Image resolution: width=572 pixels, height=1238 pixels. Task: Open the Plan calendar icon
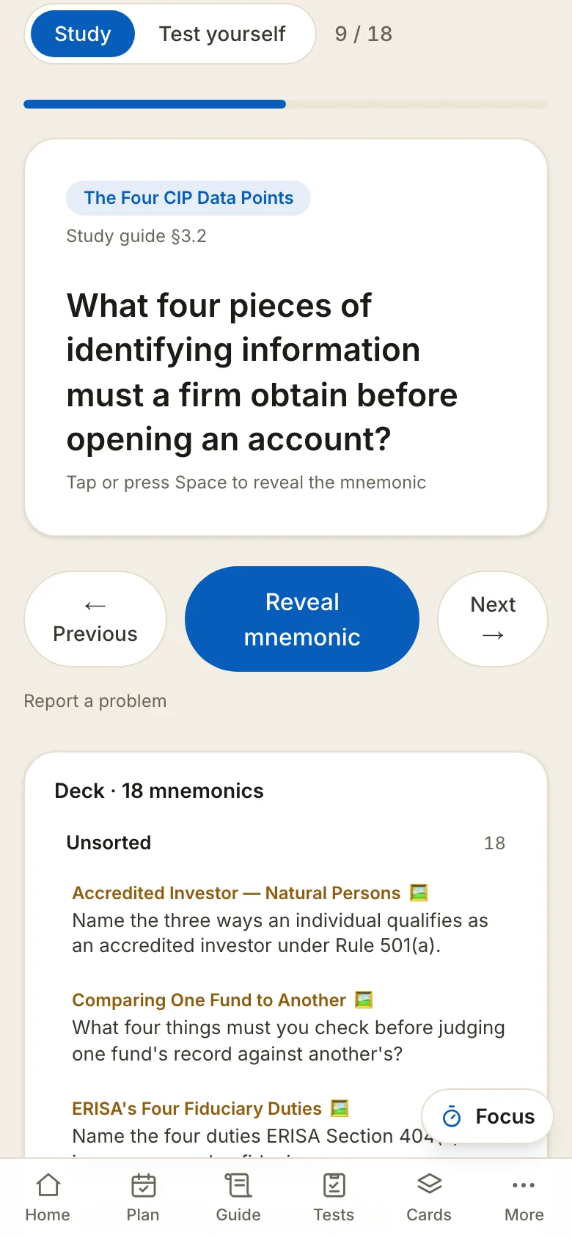click(143, 1185)
